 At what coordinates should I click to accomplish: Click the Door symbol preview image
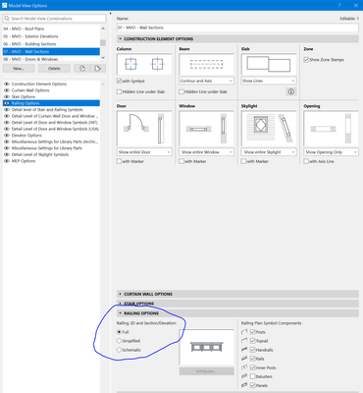144,129
